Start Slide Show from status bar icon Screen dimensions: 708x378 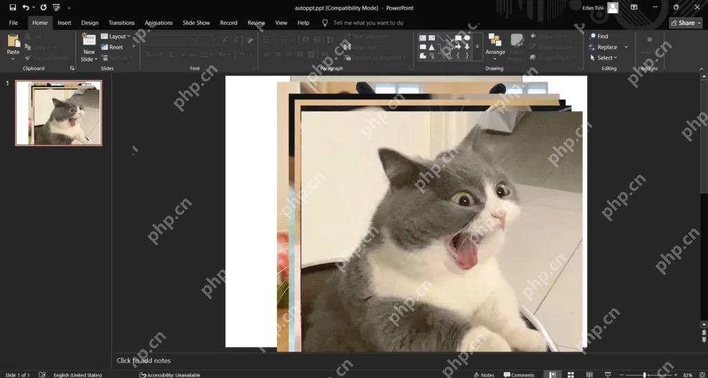(x=608, y=375)
